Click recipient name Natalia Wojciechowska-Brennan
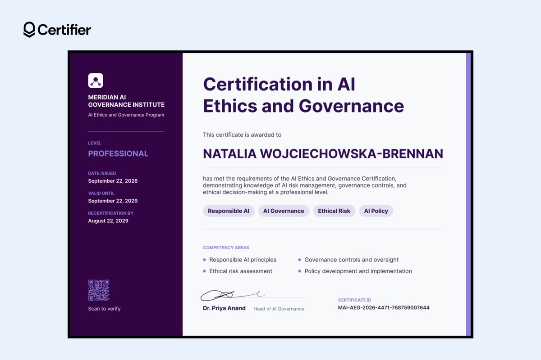The height and width of the screenshot is (360, 541). [323, 153]
